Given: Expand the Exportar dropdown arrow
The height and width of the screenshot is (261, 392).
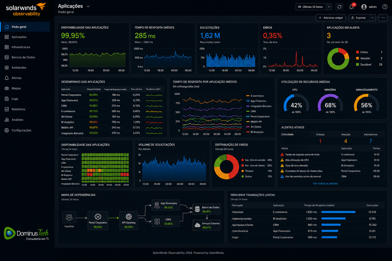Looking at the screenshot, I should point(372,18).
